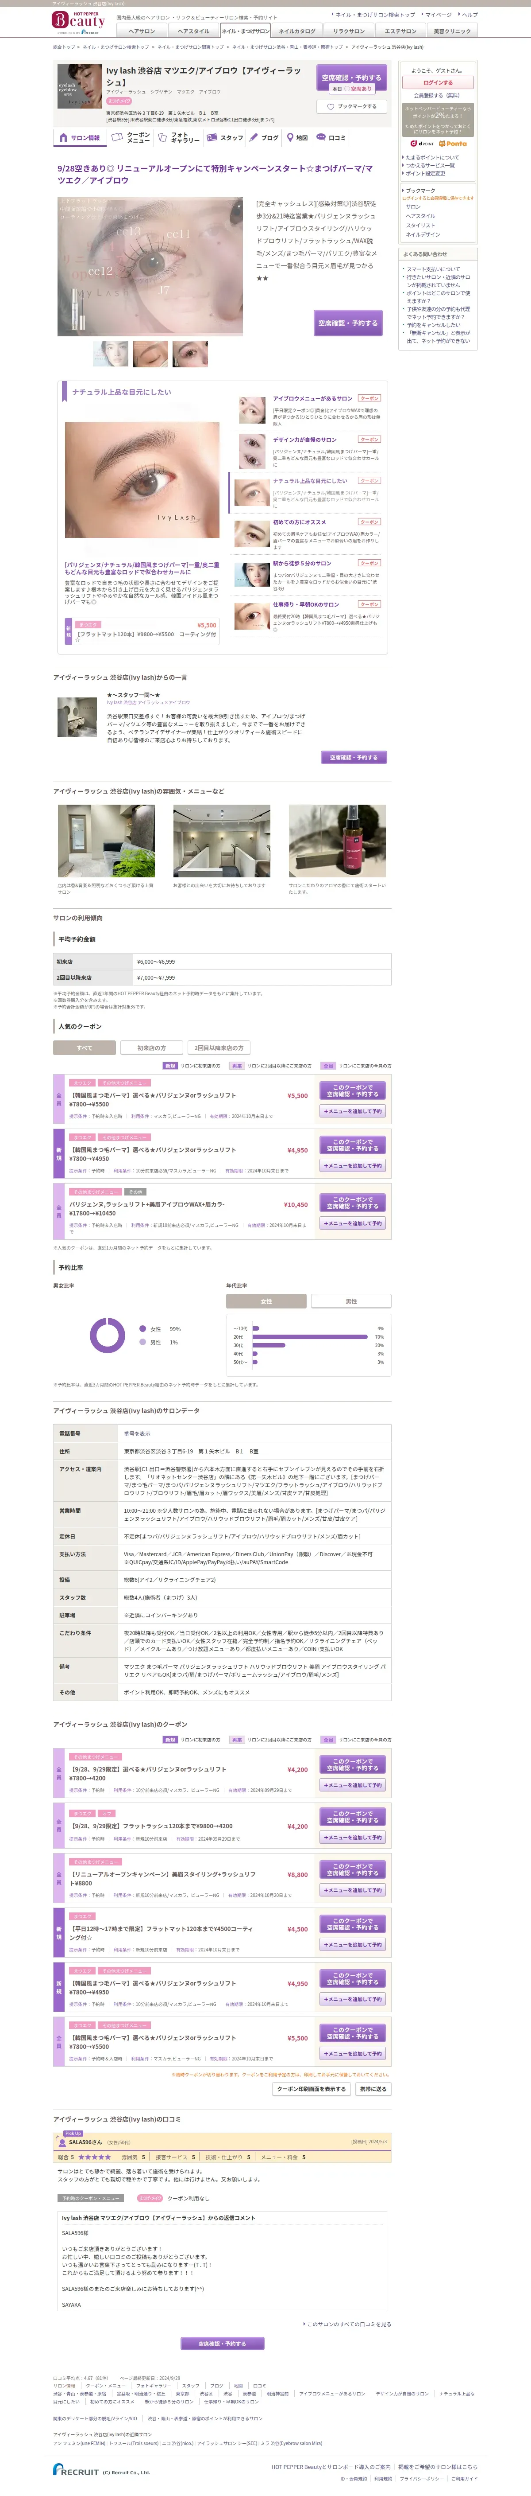Click 番号を表示 phone number link
Image resolution: width=531 pixels, height=2496 pixels.
(x=137, y=1433)
